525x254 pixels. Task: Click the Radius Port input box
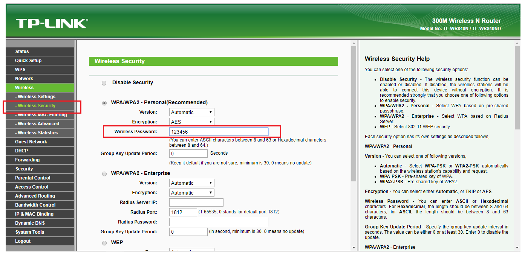pyautogui.click(x=183, y=212)
